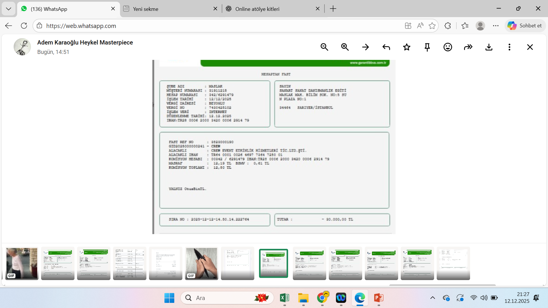The width and height of the screenshot is (548, 308).
Task: Pin this image message
Action: 427,47
